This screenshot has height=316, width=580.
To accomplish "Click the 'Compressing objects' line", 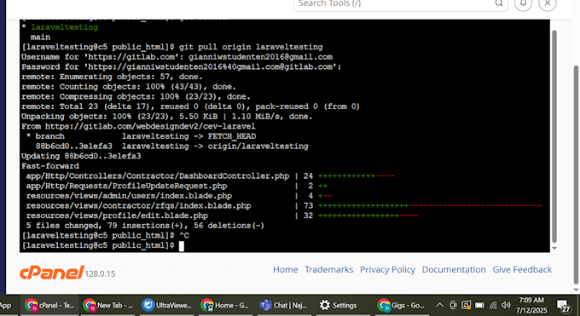I will 136,96.
